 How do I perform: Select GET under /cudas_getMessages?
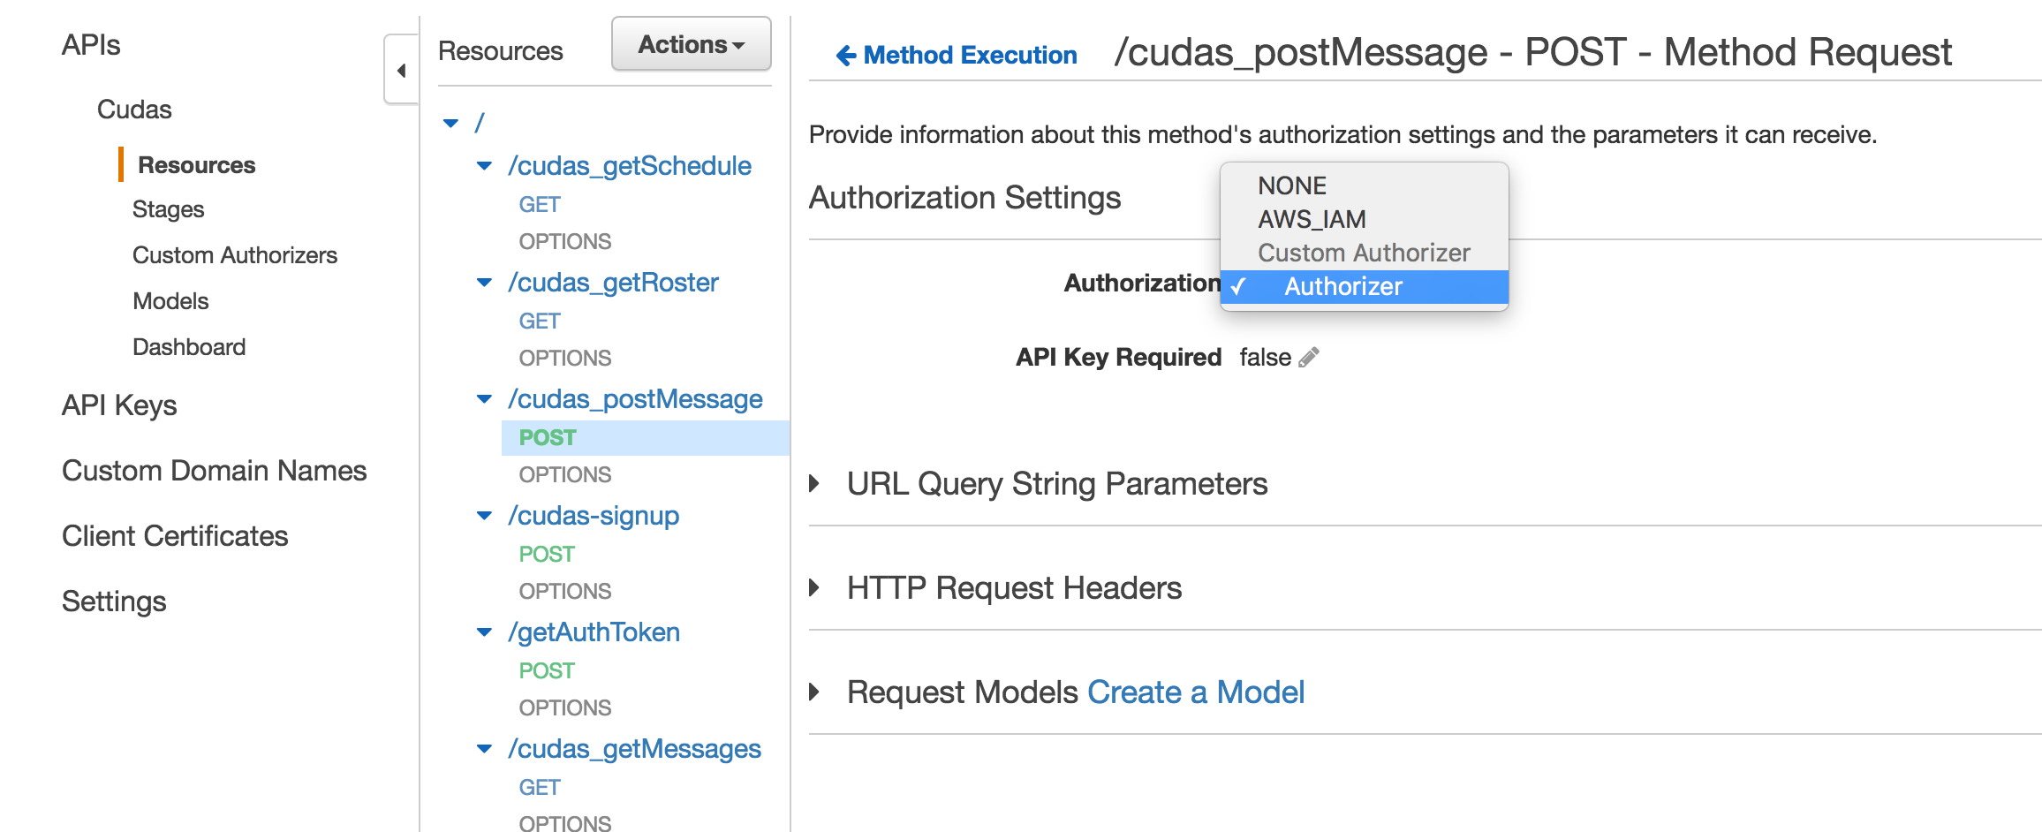[540, 787]
